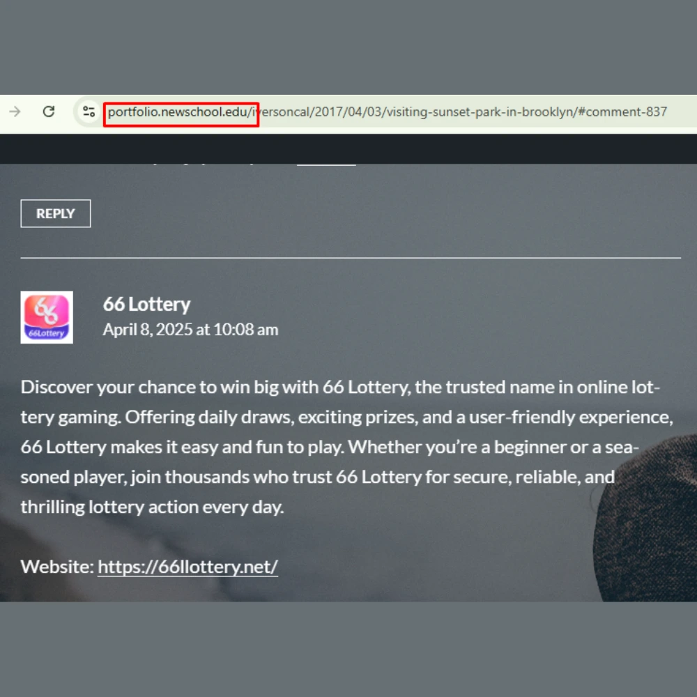Viewport: 697px width, 697px height.
Task: Click the REPLY button
Action: (56, 213)
